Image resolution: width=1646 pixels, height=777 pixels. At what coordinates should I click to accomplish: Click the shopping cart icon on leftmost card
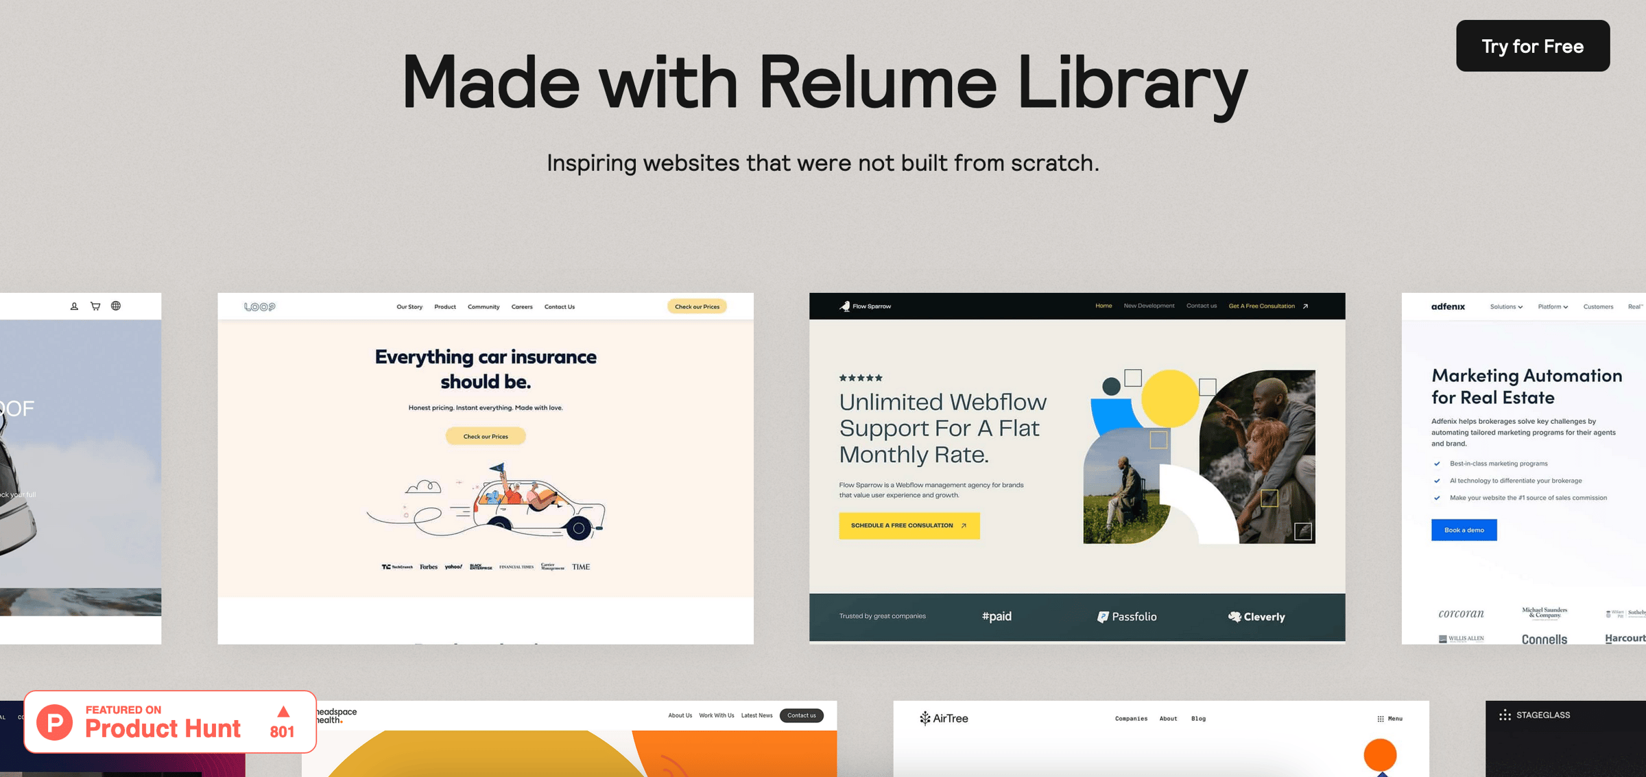click(x=95, y=307)
